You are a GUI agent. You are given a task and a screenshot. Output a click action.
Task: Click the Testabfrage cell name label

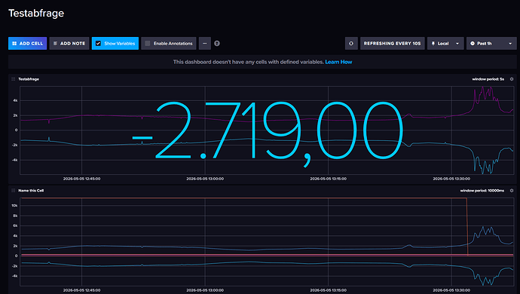click(29, 79)
